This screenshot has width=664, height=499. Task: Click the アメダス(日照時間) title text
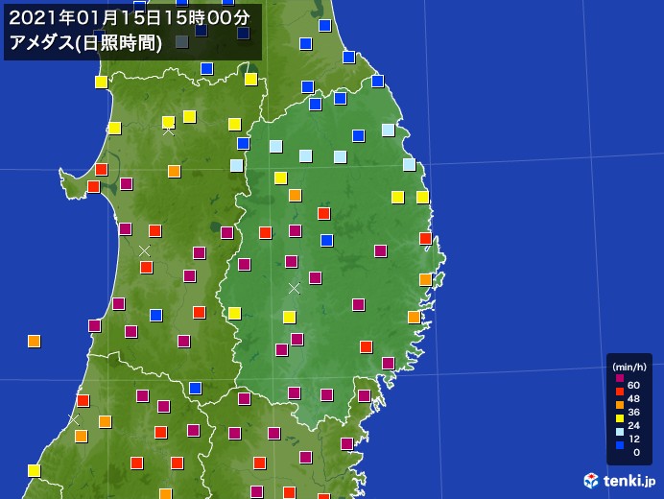[x=85, y=43]
